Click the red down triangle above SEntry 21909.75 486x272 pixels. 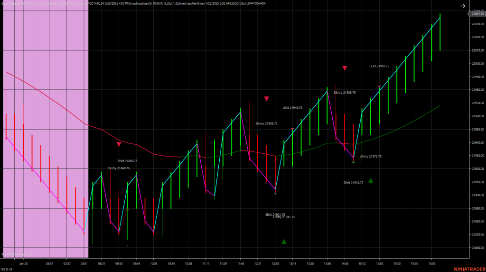tap(267, 99)
